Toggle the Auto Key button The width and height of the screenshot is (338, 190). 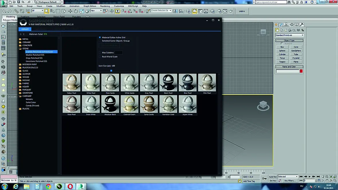(273, 177)
